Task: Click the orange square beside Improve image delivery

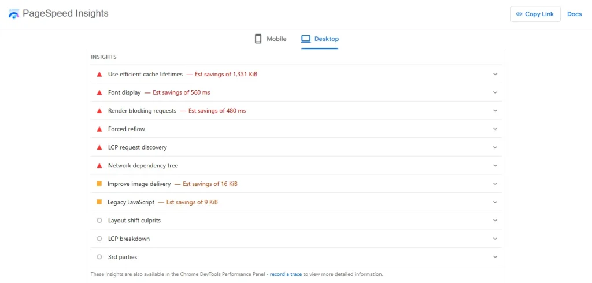Action: click(99, 184)
